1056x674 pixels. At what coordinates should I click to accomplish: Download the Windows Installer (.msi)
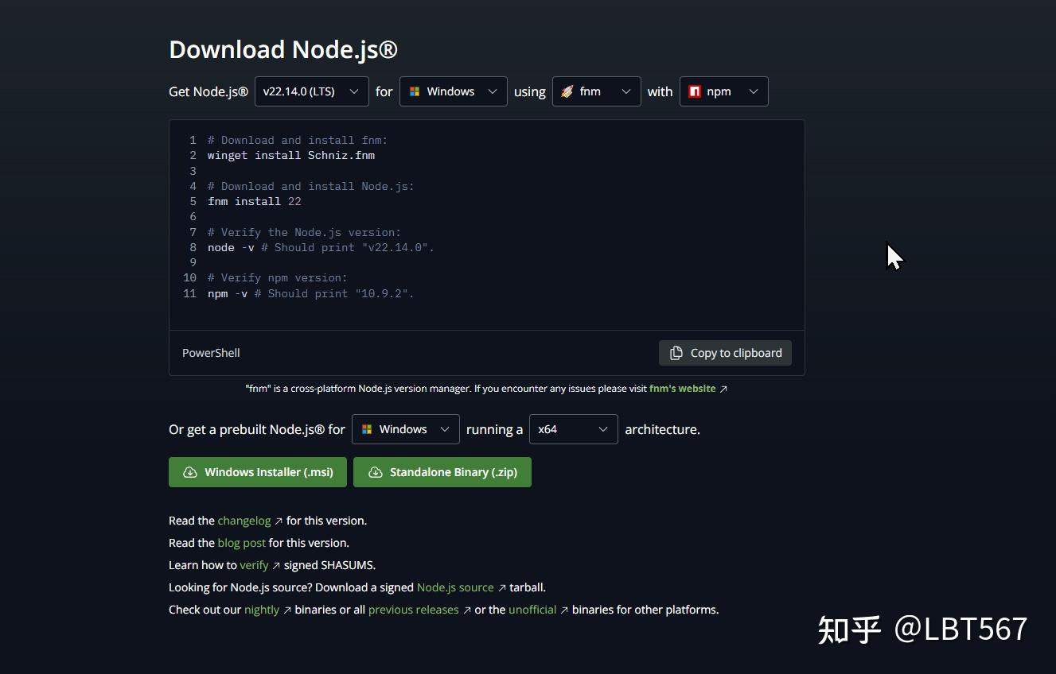pos(258,472)
